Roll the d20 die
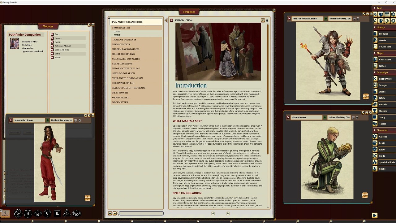The image size is (396, 223). point(18,213)
